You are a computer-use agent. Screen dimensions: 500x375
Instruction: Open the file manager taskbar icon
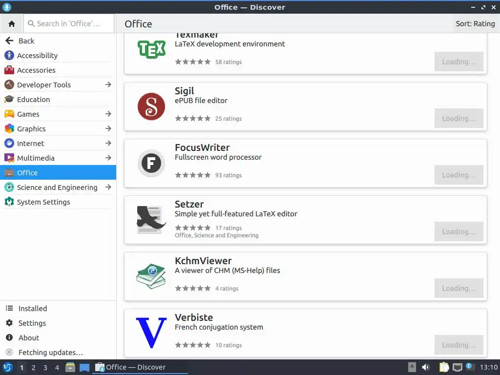pos(70,367)
